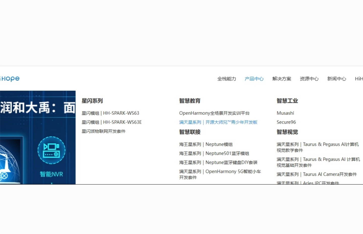This screenshot has height=234, width=363.
Task: Click the 智慧联接 category heading
Action: (190, 132)
